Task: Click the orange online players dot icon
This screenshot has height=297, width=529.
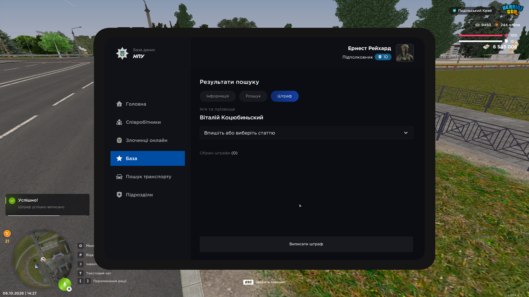Action: pyautogui.click(x=497, y=25)
